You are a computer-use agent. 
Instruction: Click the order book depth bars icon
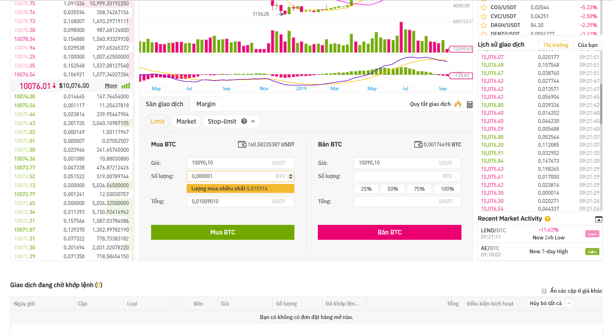click(126, 86)
